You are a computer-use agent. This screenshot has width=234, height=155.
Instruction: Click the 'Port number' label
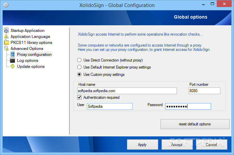point(199,84)
